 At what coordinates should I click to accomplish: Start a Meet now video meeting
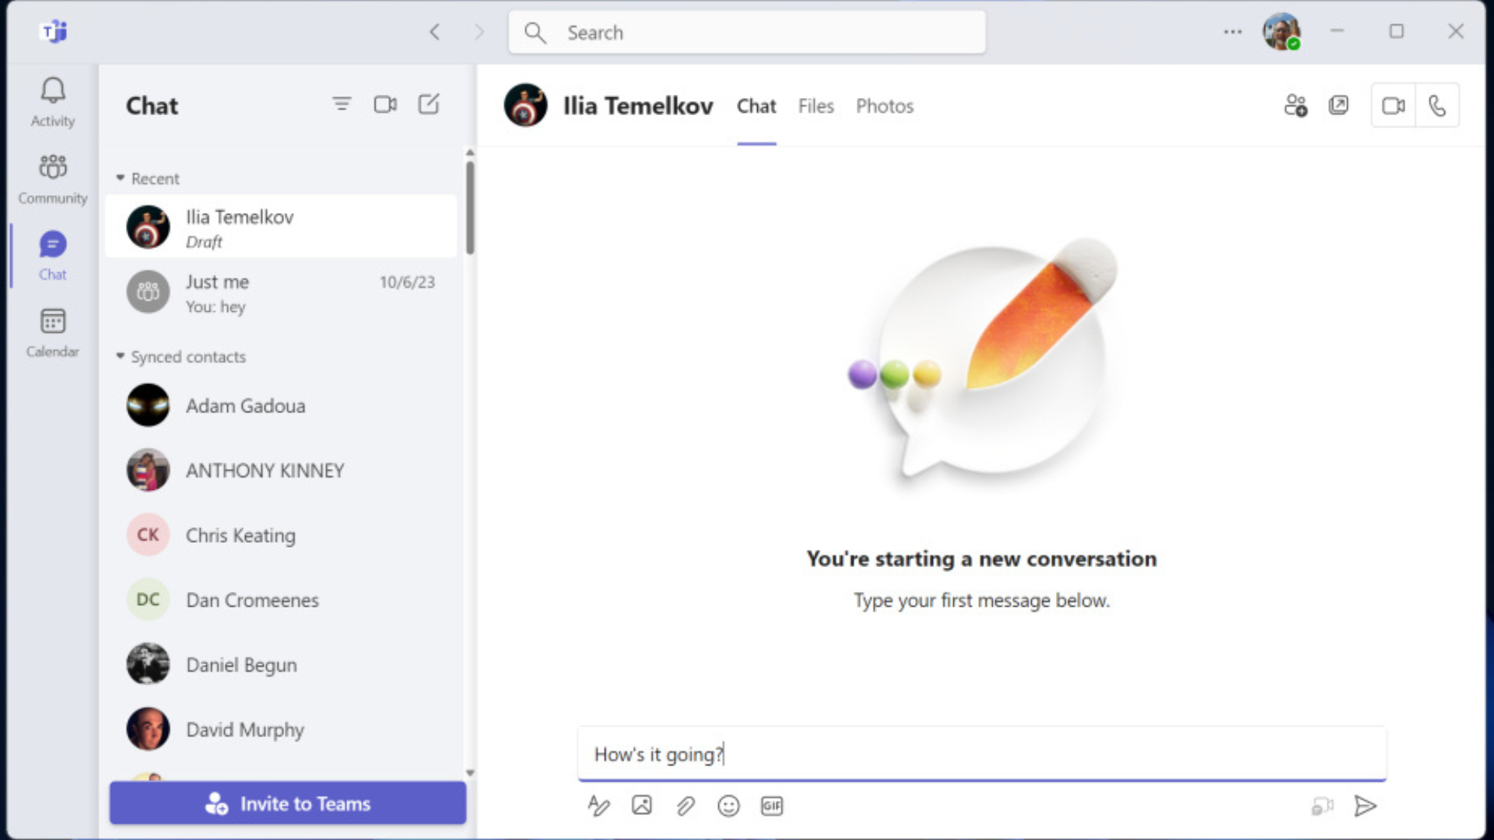[x=385, y=104]
